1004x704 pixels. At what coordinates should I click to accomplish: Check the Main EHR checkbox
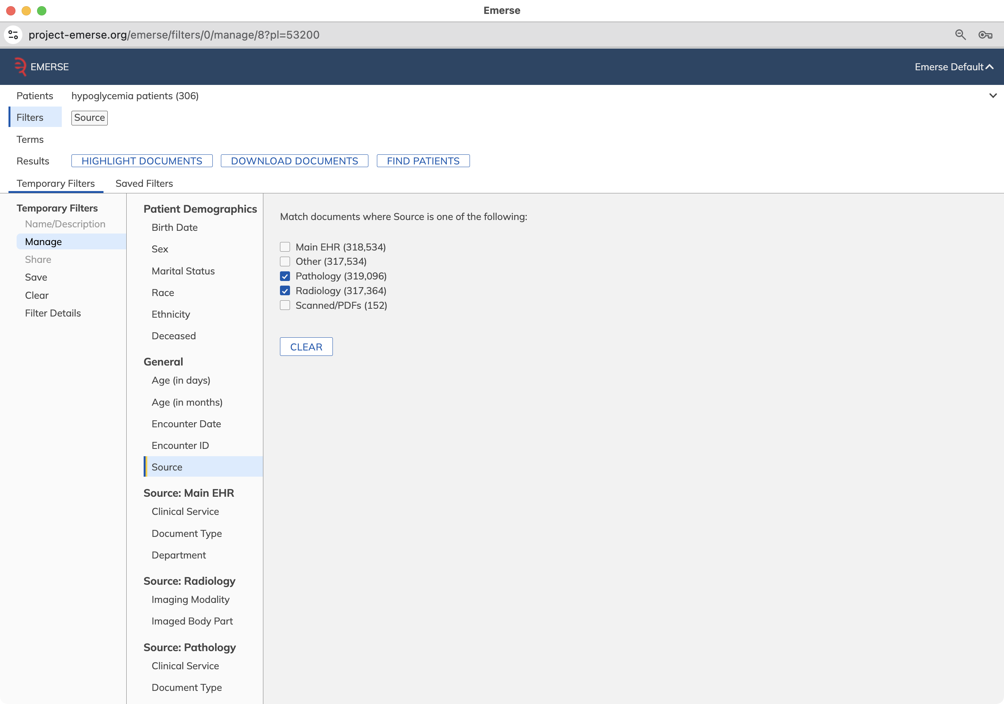pyautogui.click(x=285, y=247)
